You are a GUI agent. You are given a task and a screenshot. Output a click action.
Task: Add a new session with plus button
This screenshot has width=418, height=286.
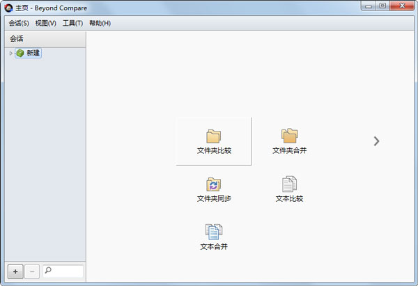15,271
